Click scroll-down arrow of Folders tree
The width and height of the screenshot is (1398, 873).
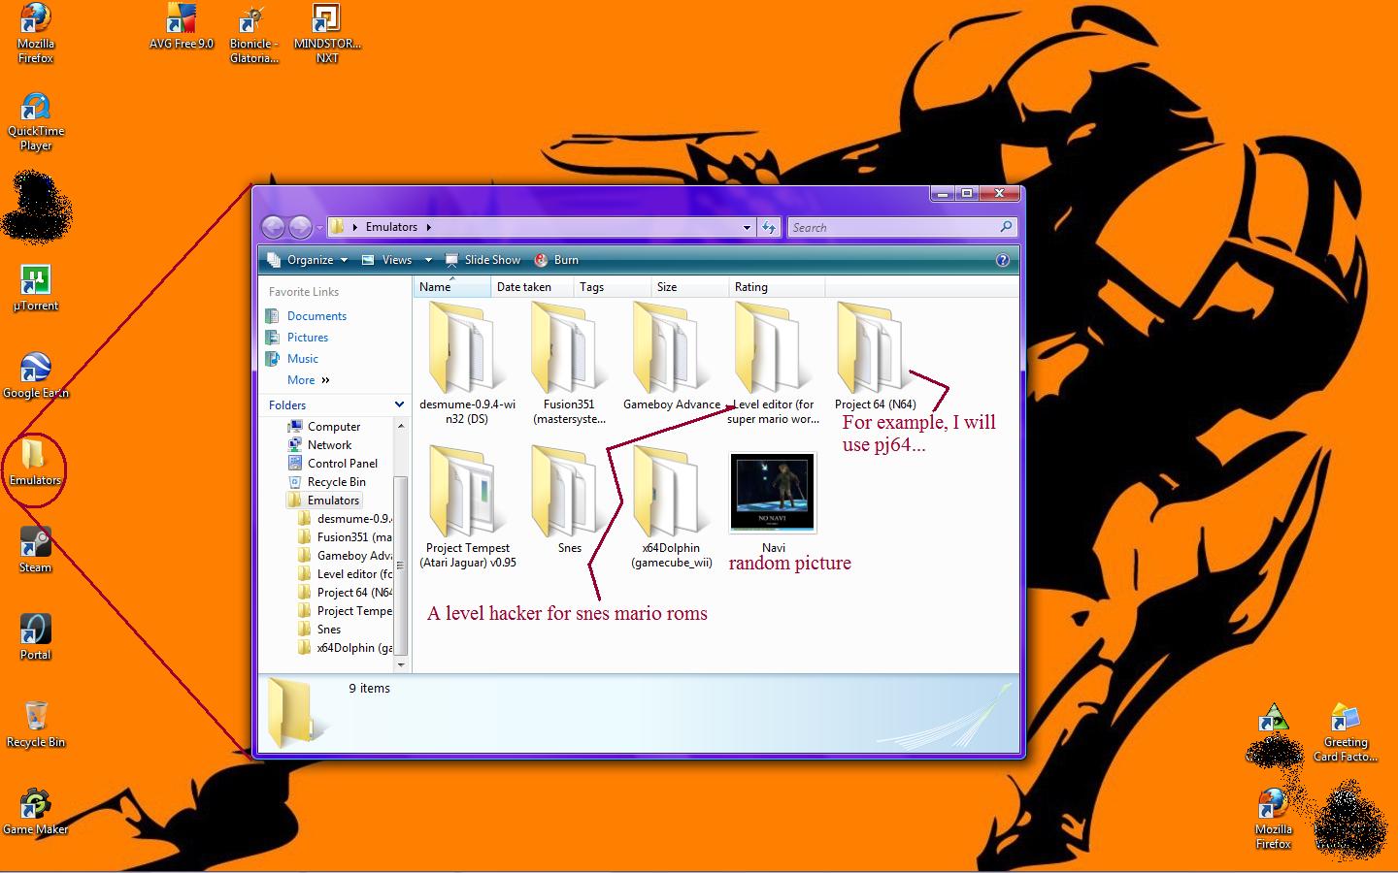[x=400, y=664]
